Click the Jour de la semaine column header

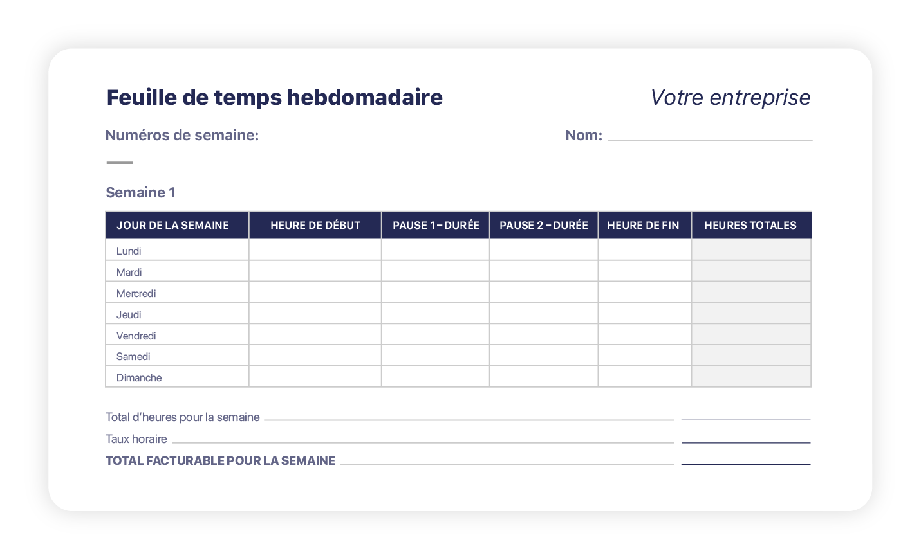[x=172, y=225]
